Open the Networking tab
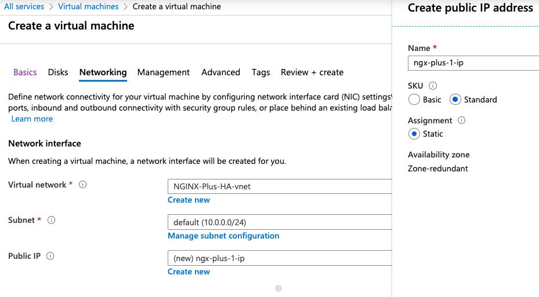539x297 pixels. point(103,72)
